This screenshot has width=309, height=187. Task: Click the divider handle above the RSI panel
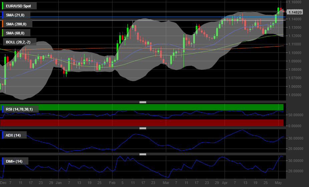tap(143, 102)
